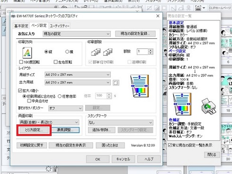
Task: Click the ページ設定 heading in settings list
Action: (177, 51)
